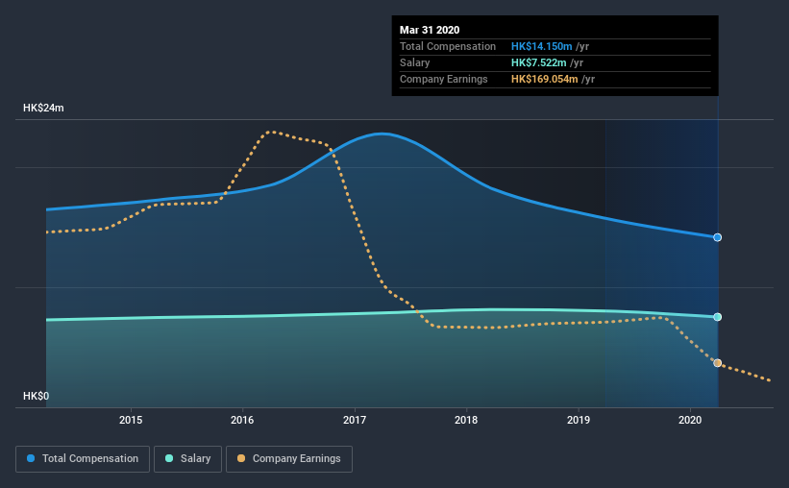The width and height of the screenshot is (789, 488).
Task: Select the teal Salary data point for 2020
Action: click(718, 317)
